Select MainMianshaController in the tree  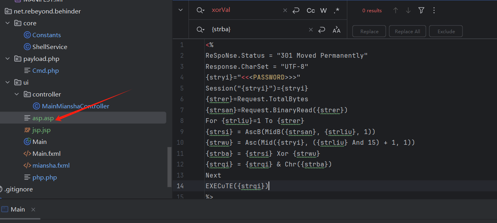coord(76,106)
